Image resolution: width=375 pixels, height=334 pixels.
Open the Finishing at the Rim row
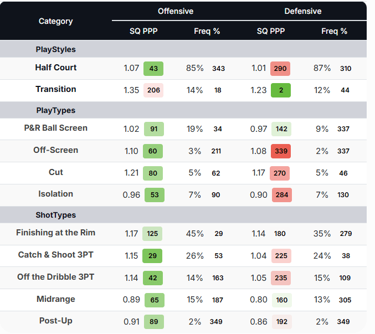(x=55, y=233)
